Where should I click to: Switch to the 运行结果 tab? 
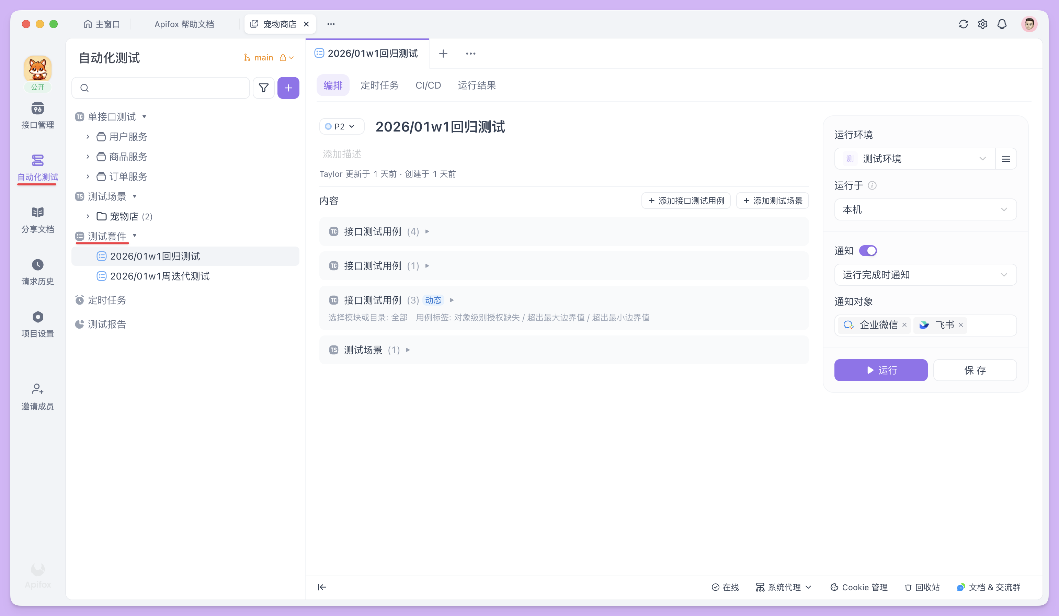(477, 85)
